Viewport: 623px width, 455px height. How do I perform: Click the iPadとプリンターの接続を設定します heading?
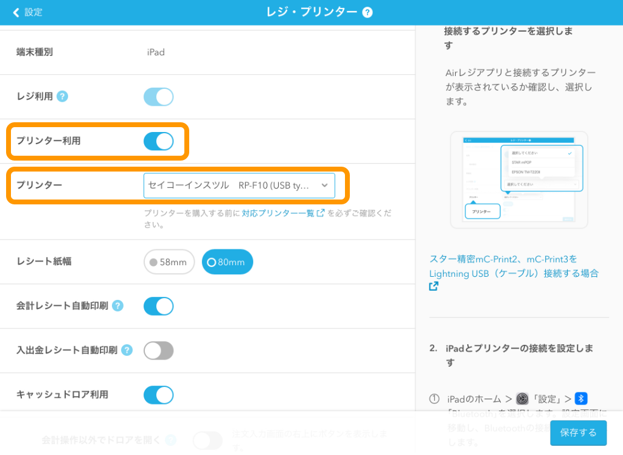coord(520,355)
